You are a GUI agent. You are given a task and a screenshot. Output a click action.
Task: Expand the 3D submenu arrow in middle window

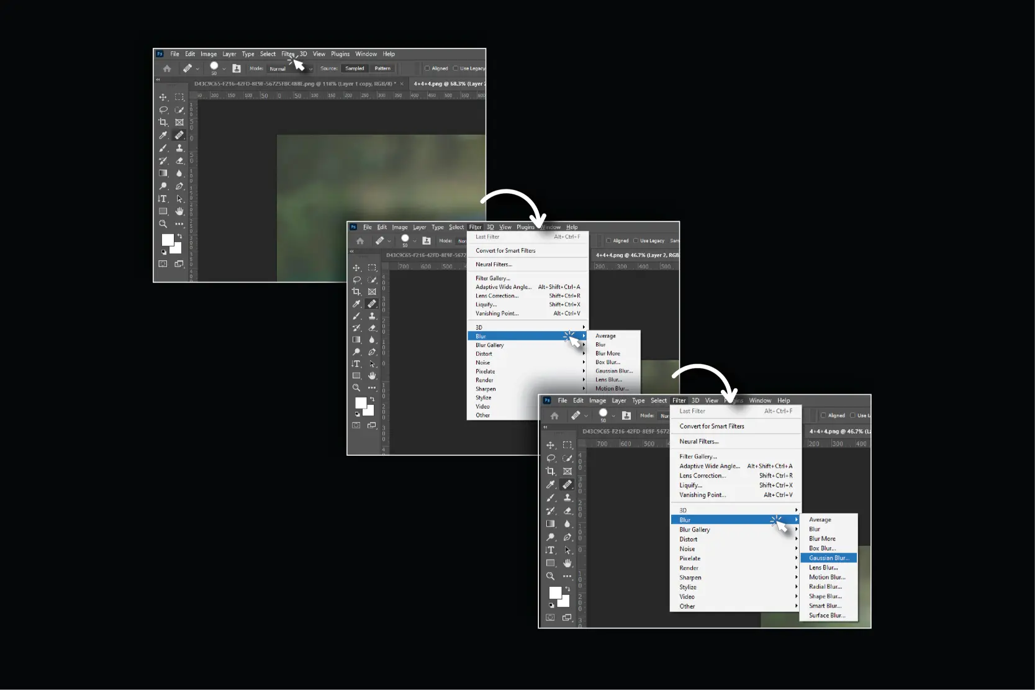(x=584, y=327)
